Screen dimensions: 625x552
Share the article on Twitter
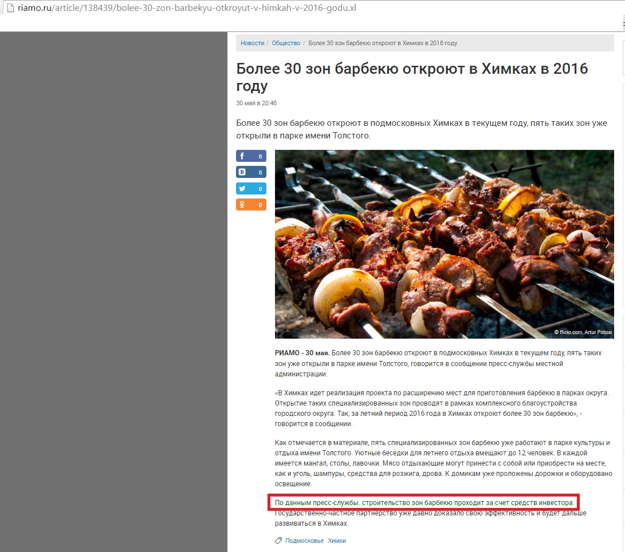click(251, 189)
